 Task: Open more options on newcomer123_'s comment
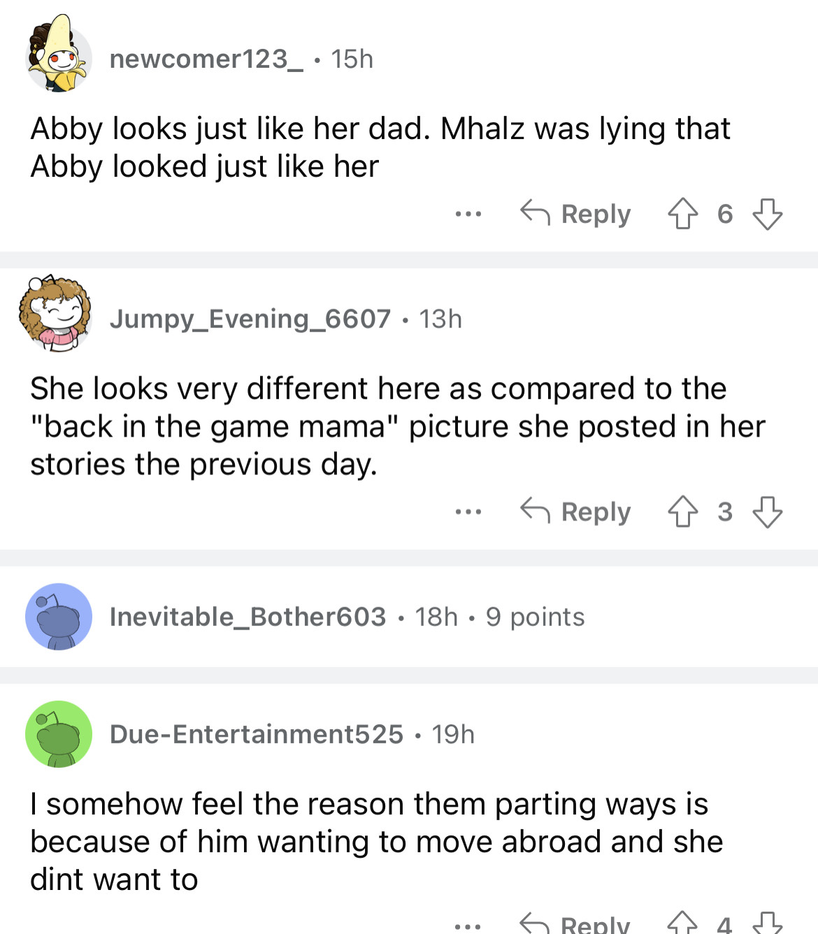click(x=468, y=214)
